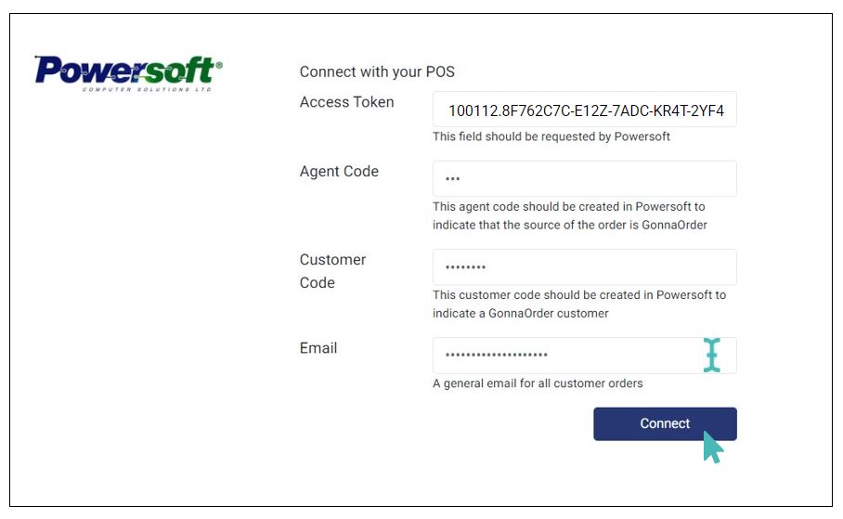The image size is (843, 519).
Task: Click inside the Customer Code input box
Action: coord(584,267)
